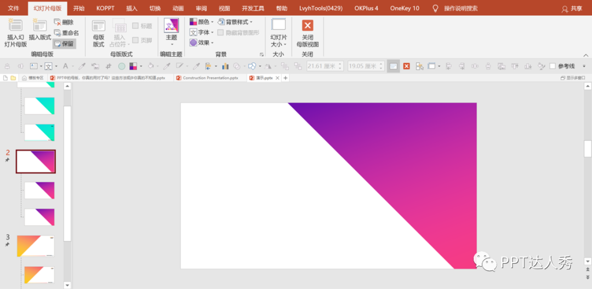Open the 主题 themes dropdown
This screenshot has width=592, height=289.
[x=172, y=33]
